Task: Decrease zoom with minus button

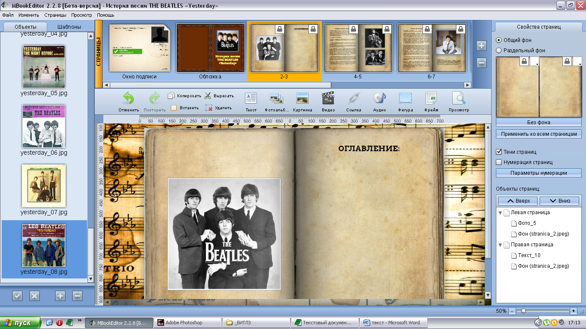Action: [512, 311]
